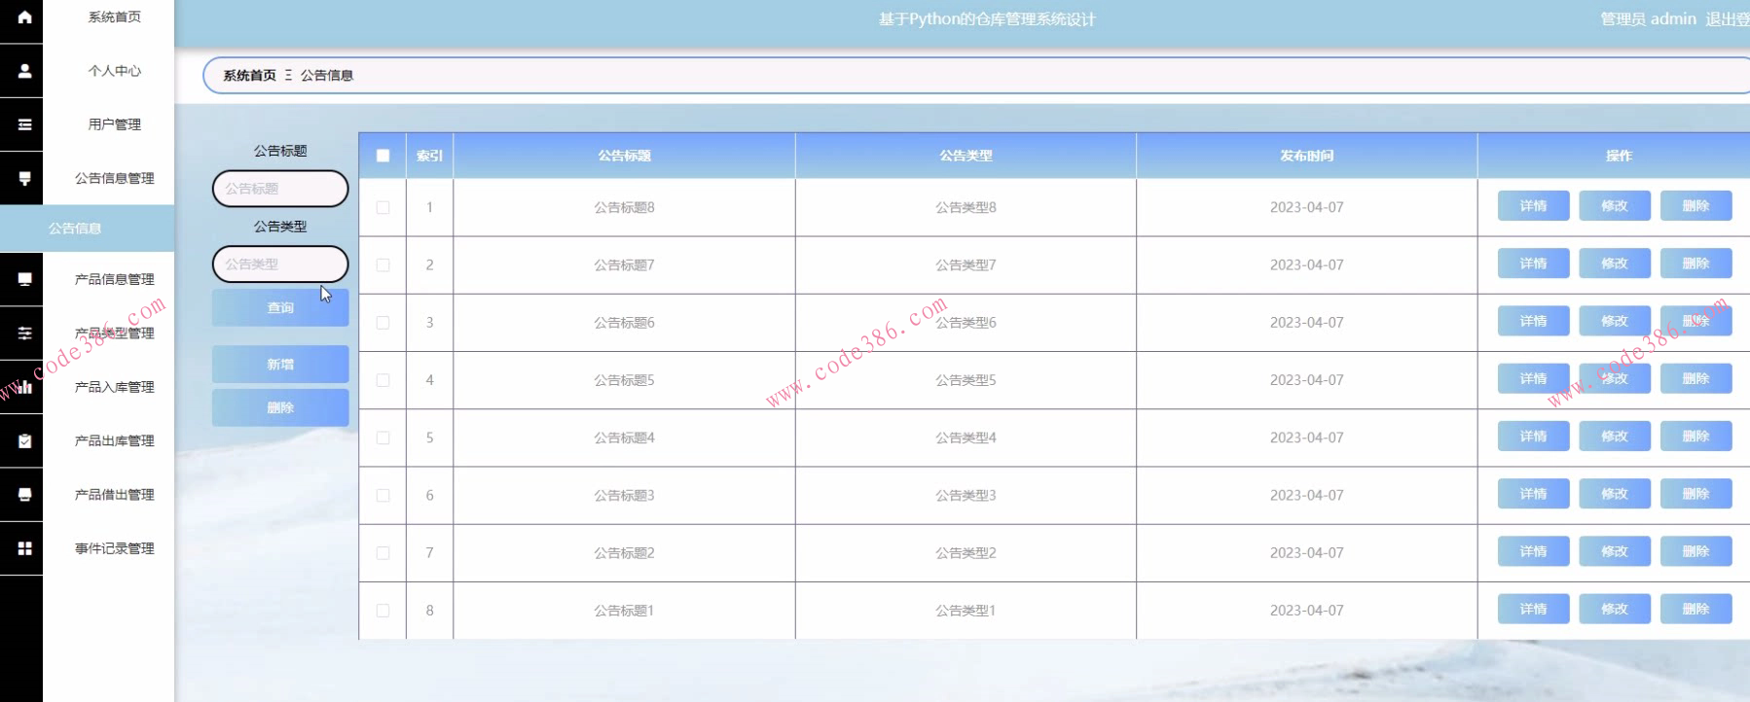Image resolution: width=1750 pixels, height=702 pixels.
Task: Open the 系统首页 menu item
Action: pyautogui.click(x=114, y=17)
